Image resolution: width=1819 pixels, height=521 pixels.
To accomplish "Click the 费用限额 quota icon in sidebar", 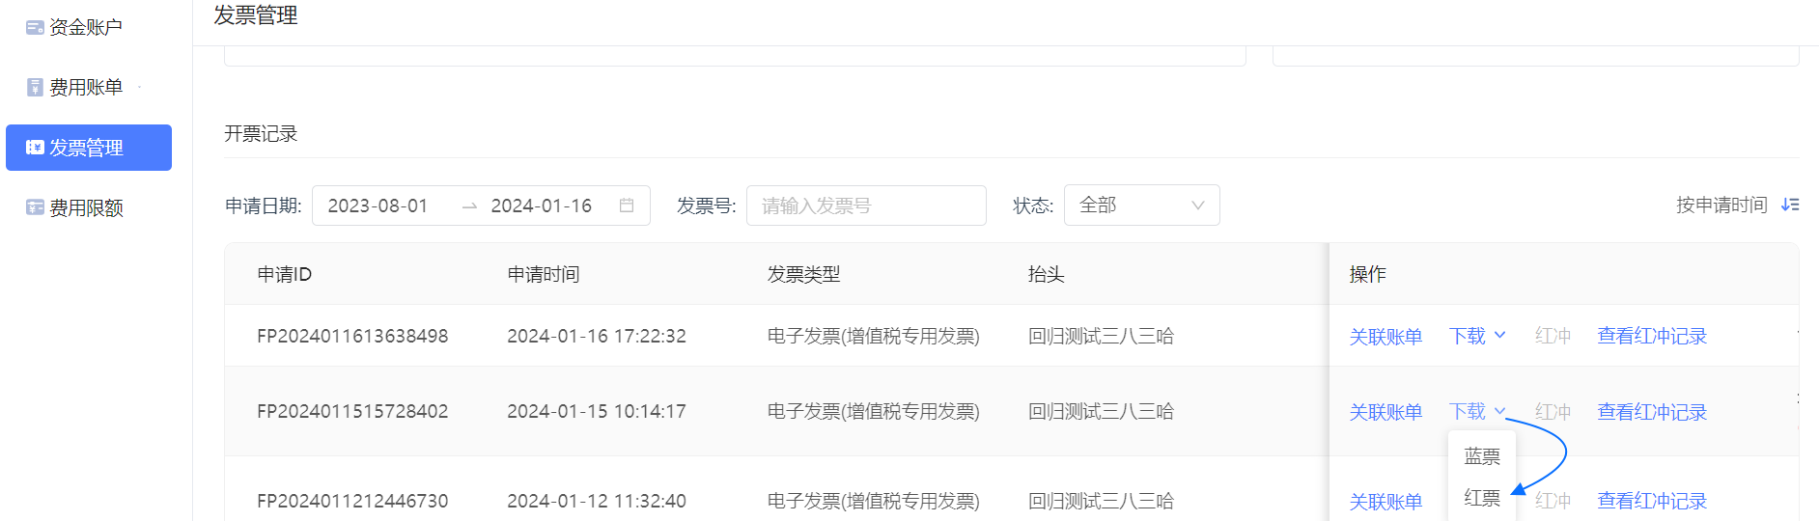I will tap(35, 207).
